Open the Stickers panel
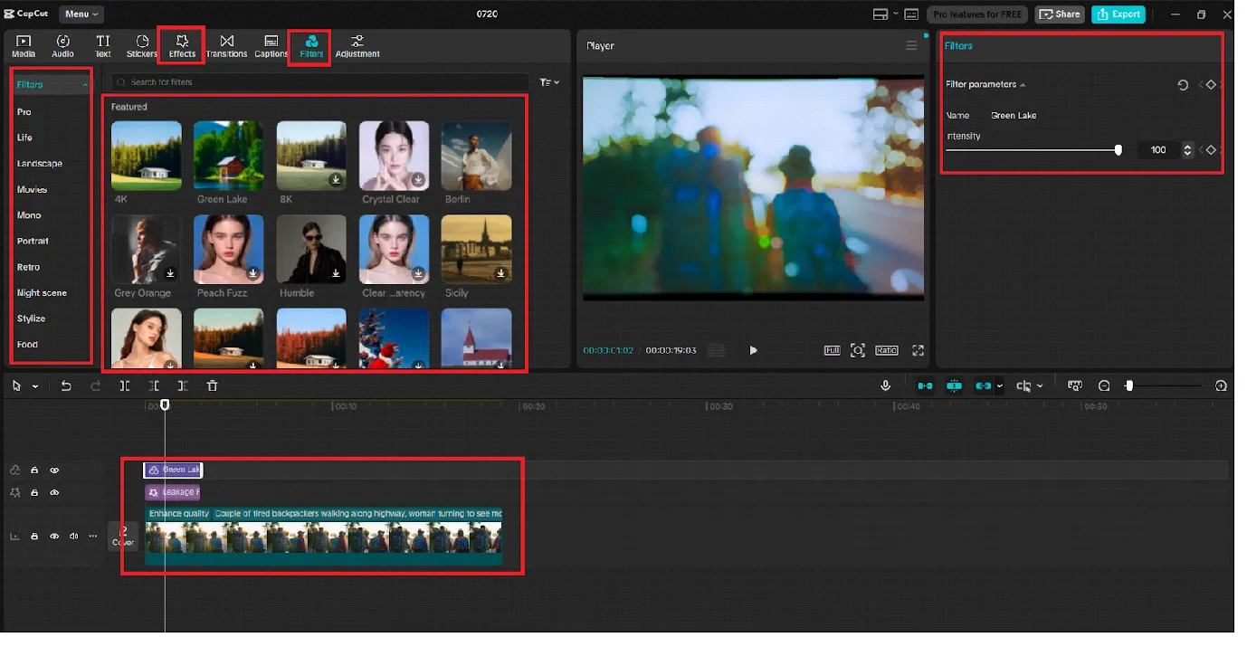 [141, 46]
